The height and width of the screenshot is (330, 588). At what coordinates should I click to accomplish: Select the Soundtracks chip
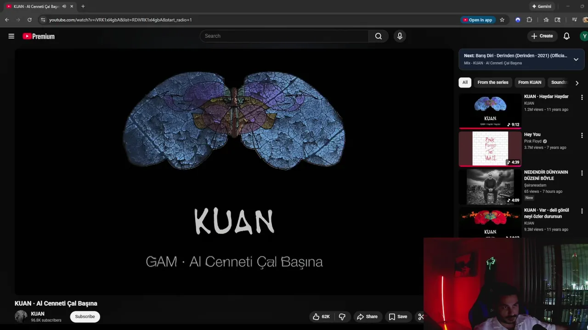tap(559, 82)
